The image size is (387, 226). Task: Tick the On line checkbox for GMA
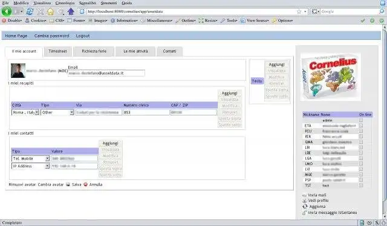[361, 142]
